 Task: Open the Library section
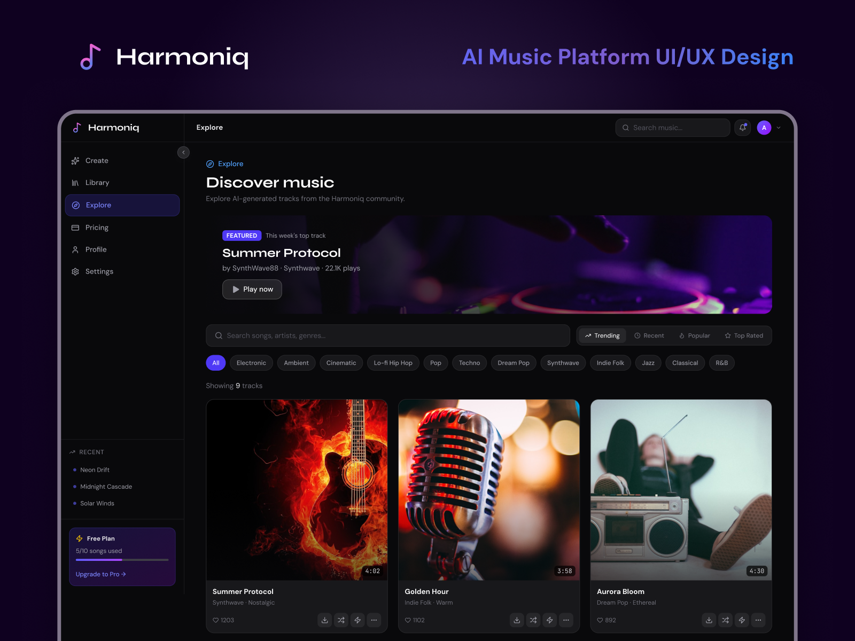click(x=97, y=182)
